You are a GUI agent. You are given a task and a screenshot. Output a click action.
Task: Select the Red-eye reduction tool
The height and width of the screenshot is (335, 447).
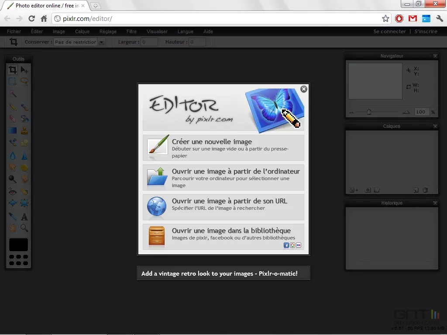click(x=12, y=191)
